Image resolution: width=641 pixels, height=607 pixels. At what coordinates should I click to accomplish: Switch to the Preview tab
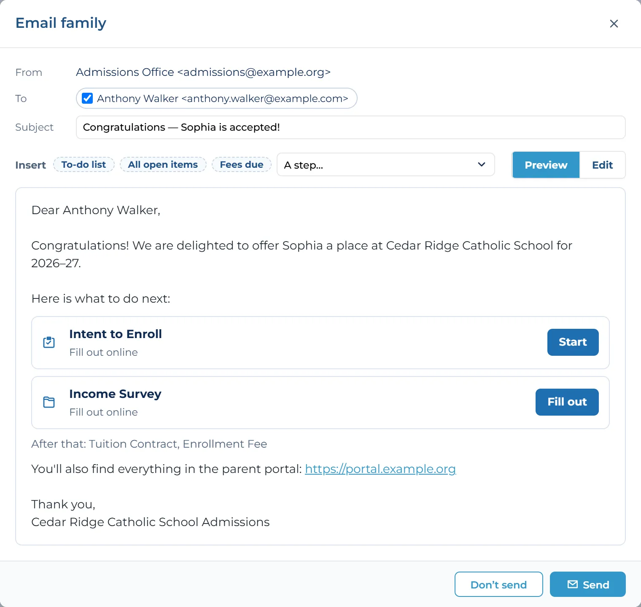[546, 165]
